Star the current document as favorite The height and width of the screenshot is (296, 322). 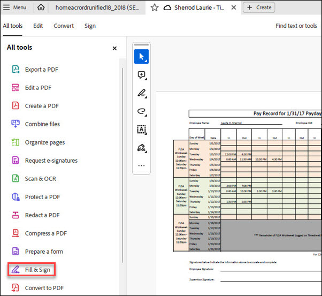point(154,7)
